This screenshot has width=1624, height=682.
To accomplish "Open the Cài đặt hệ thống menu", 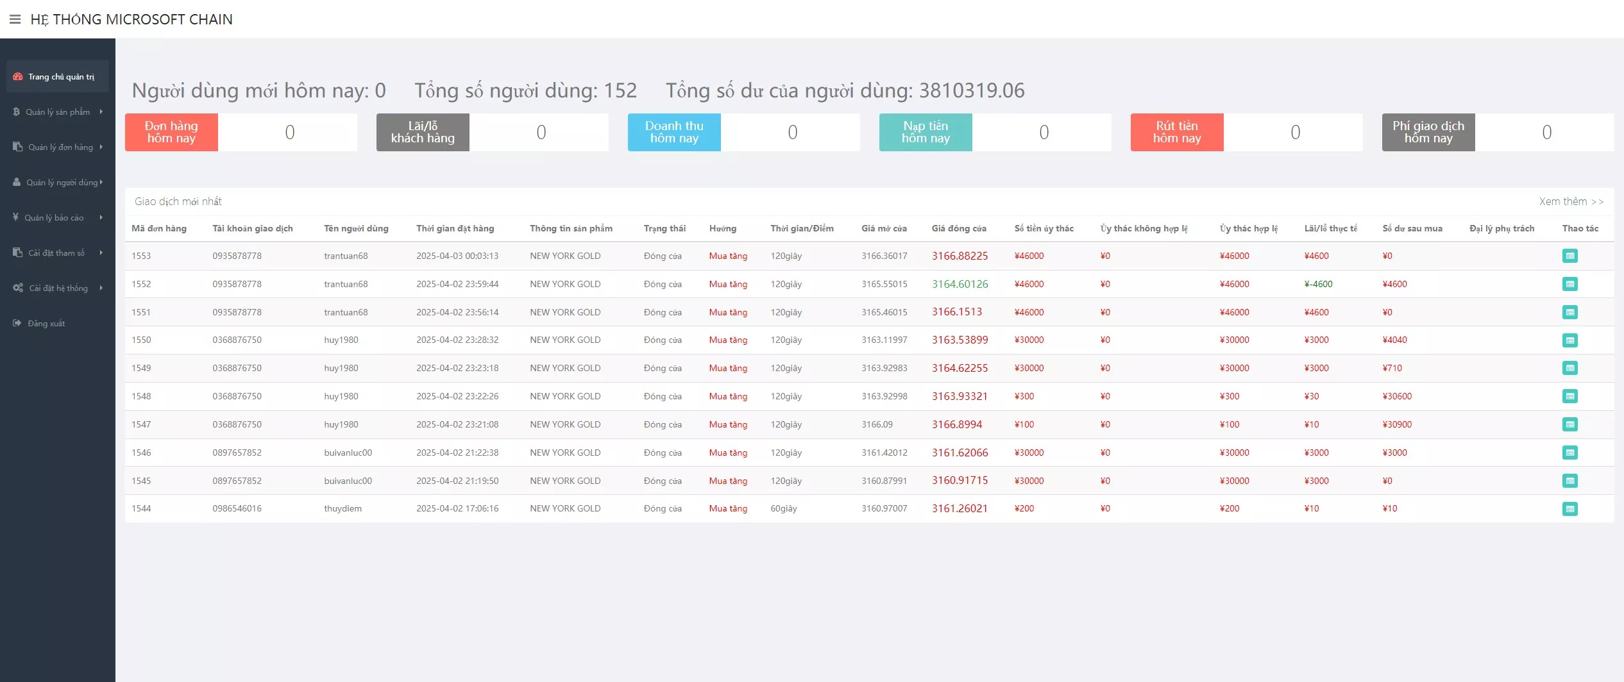I will pos(58,288).
